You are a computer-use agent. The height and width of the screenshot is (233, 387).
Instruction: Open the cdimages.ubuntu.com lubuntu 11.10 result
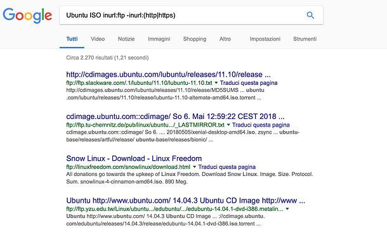pyautogui.click(x=168, y=74)
